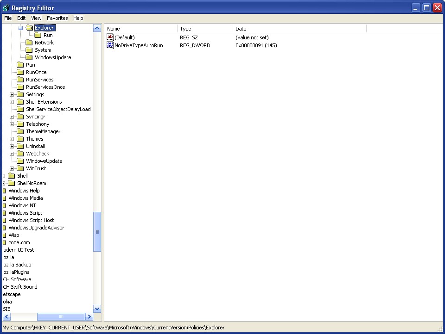The height and width of the screenshot is (334, 445).
Task: Click the RunOnce folder icon
Action: 20,72
